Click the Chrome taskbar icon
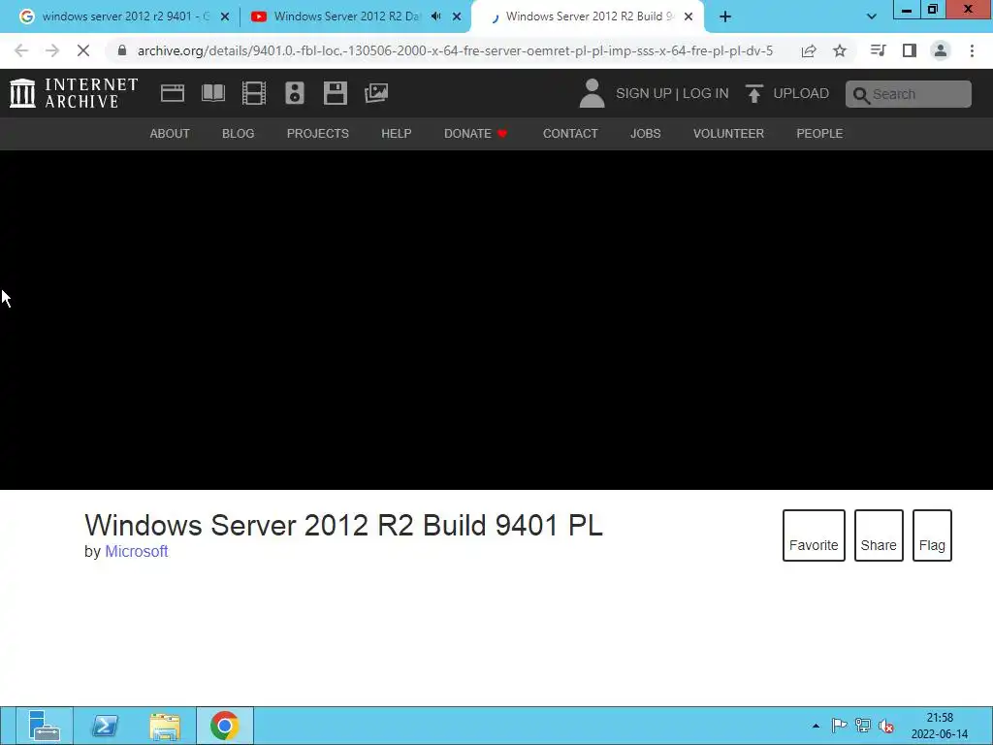The height and width of the screenshot is (745, 993). click(225, 726)
